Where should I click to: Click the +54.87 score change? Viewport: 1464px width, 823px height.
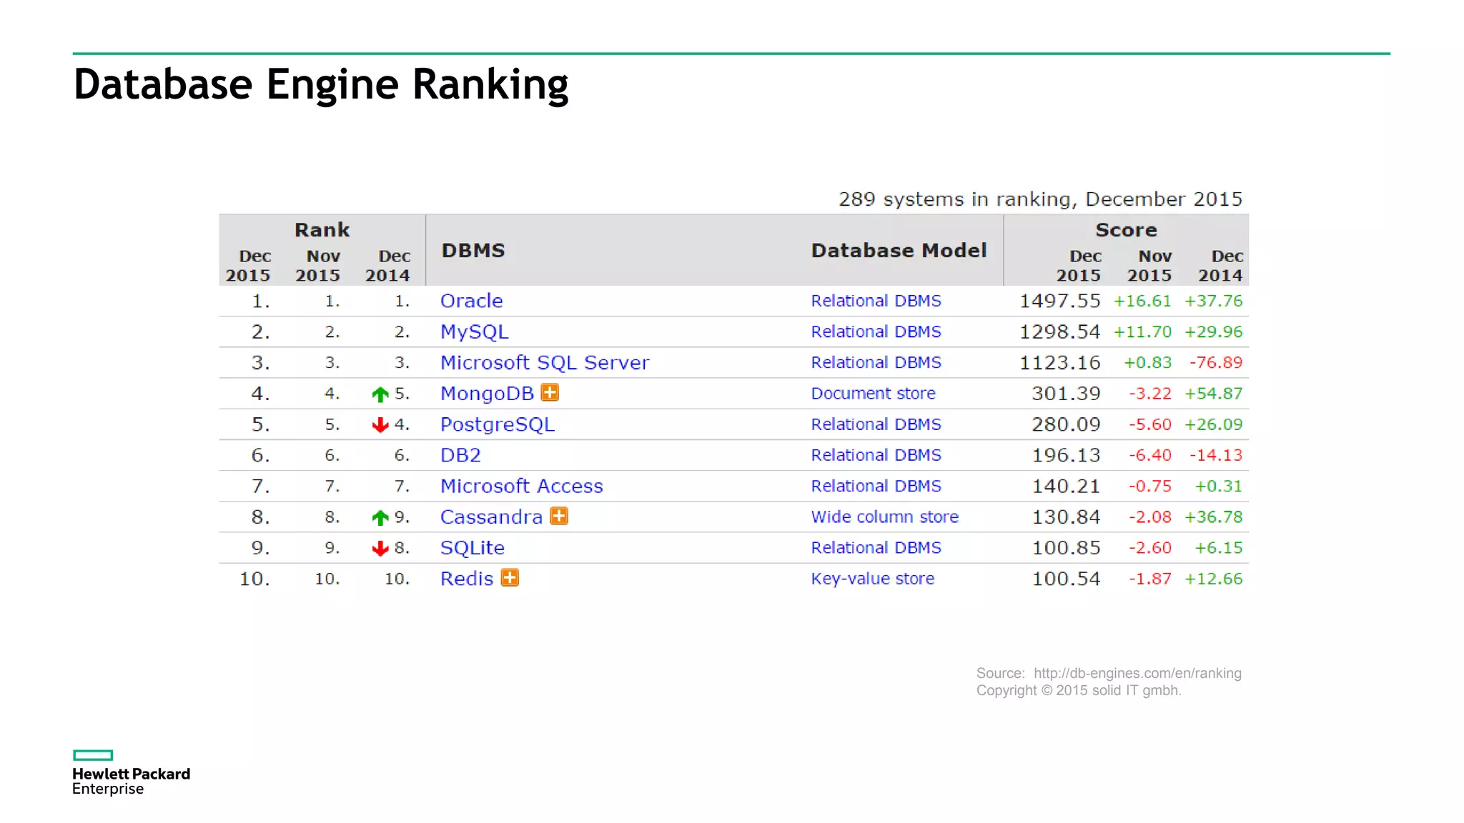[1214, 394]
